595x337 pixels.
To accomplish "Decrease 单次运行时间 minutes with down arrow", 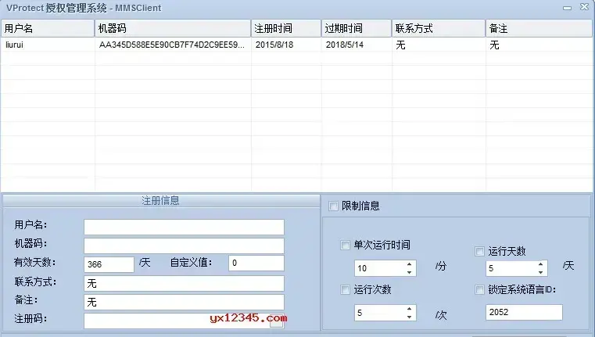I will pyautogui.click(x=409, y=272).
